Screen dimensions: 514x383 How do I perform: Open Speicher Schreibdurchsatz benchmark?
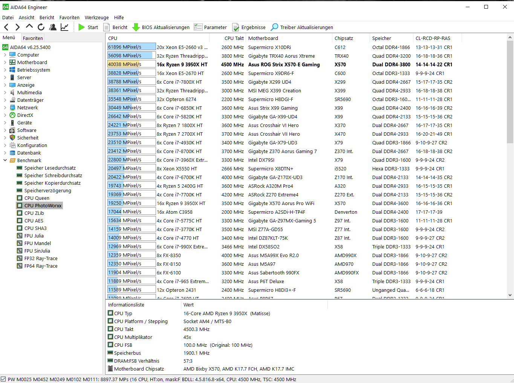coord(53,175)
